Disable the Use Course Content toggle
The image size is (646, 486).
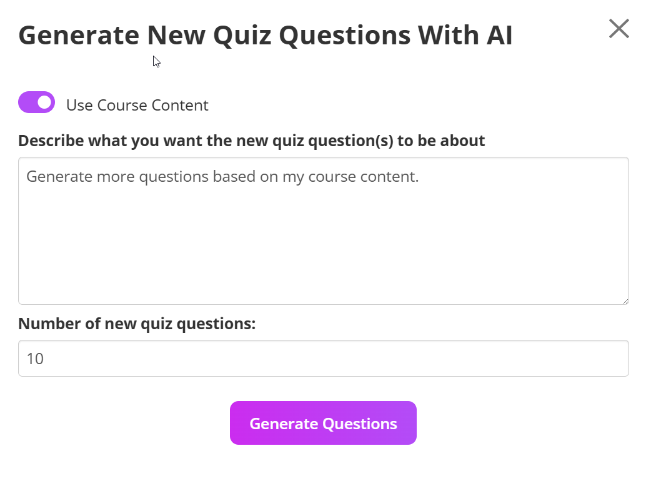(x=36, y=102)
